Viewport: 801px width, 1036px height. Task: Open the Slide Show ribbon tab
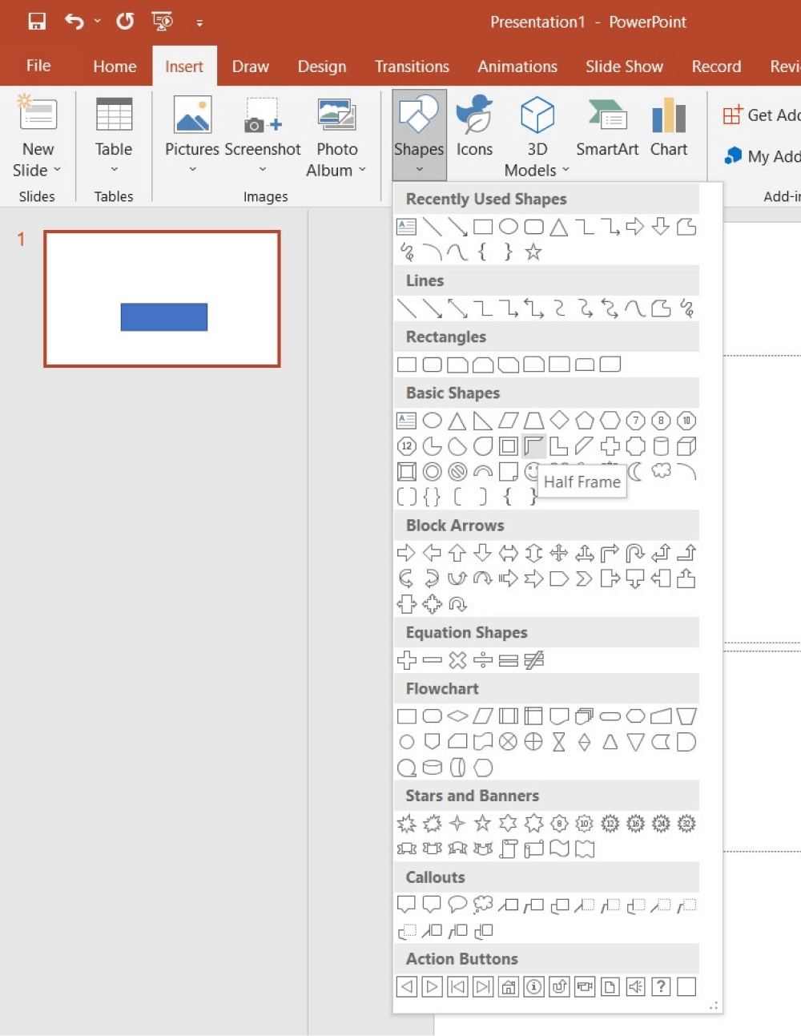pyautogui.click(x=624, y=67)
